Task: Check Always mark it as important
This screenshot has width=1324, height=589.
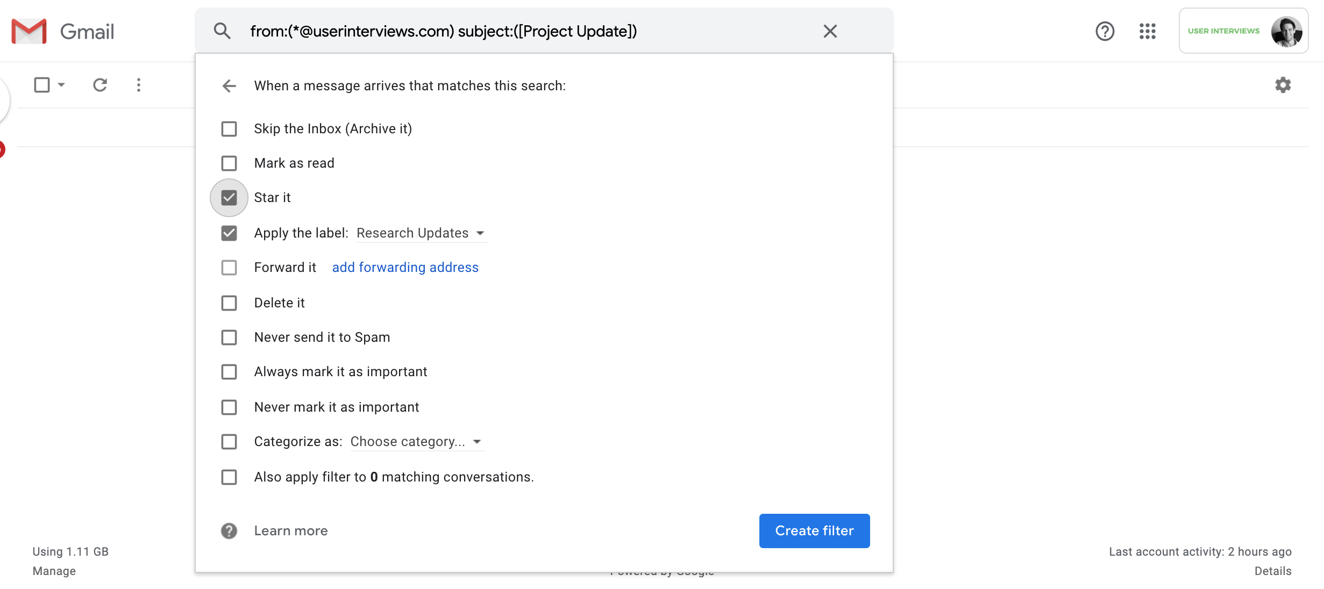Action: click(x=229, y=372)
